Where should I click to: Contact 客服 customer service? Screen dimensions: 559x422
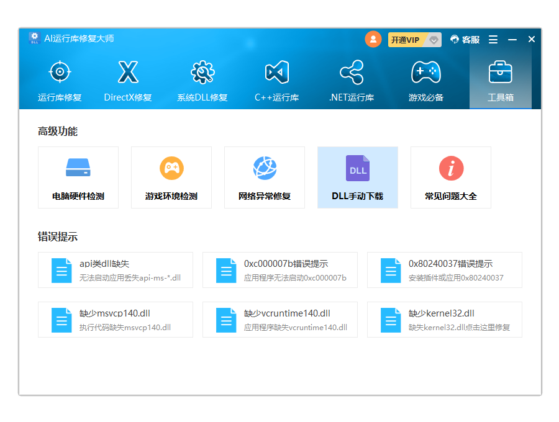point(465,40)
